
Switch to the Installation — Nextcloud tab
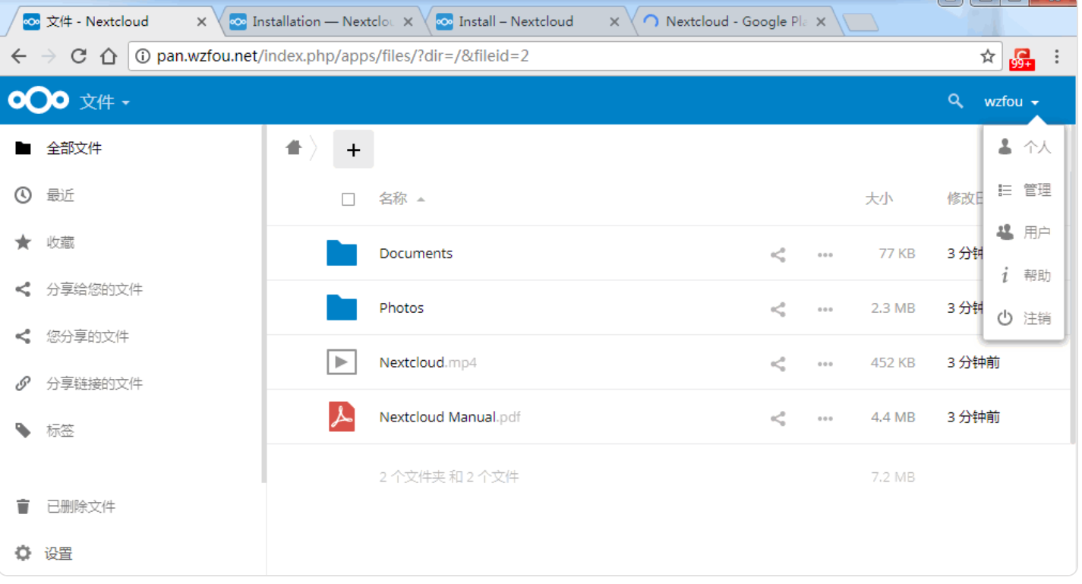point(322,21)
